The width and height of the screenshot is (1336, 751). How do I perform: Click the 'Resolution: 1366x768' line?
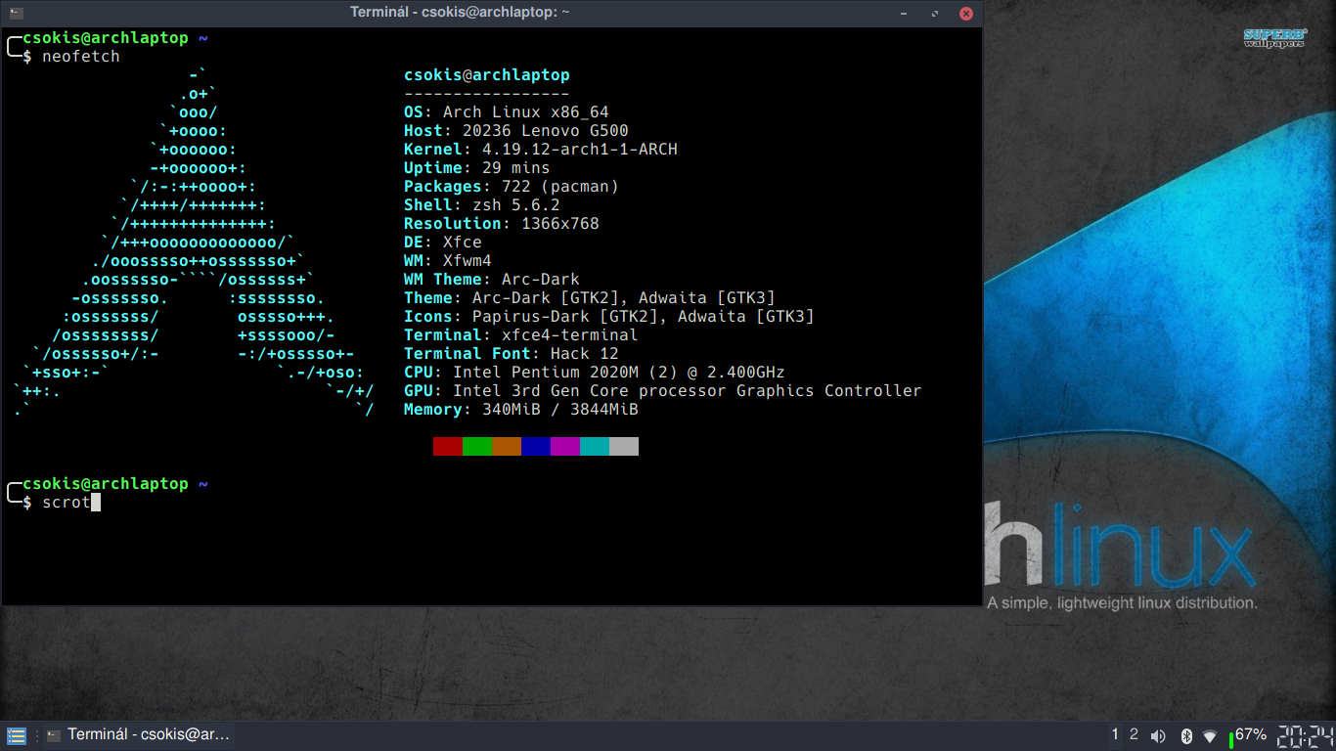tap(502, 224)
